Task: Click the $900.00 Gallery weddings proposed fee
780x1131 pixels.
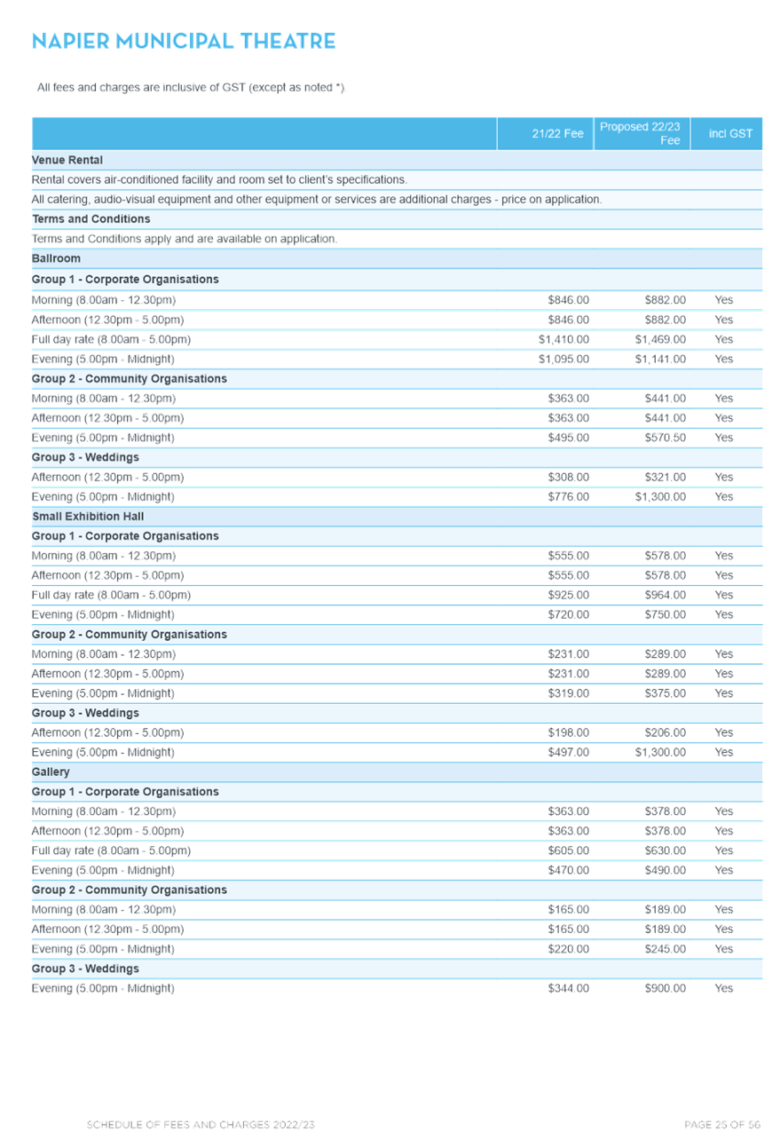Action: click(x=665, y=988)
